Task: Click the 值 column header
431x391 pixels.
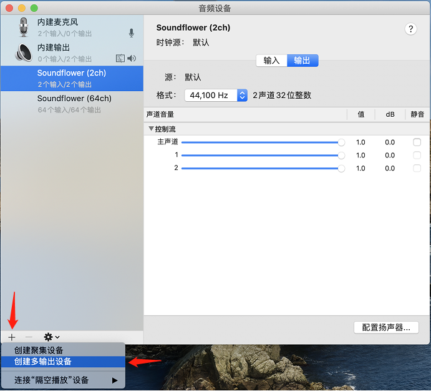Action: (x=361, y=114)
